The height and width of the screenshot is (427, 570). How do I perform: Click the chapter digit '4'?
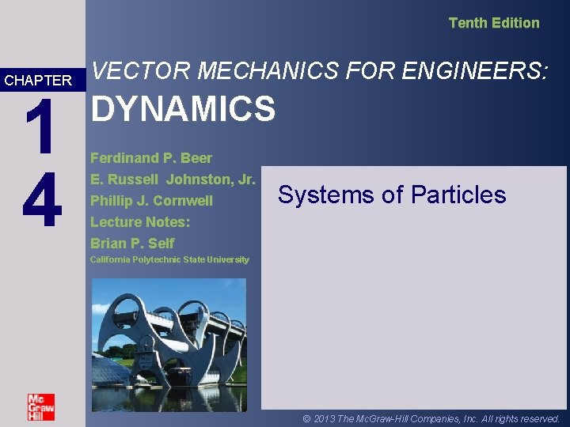[x=42, y=199]
